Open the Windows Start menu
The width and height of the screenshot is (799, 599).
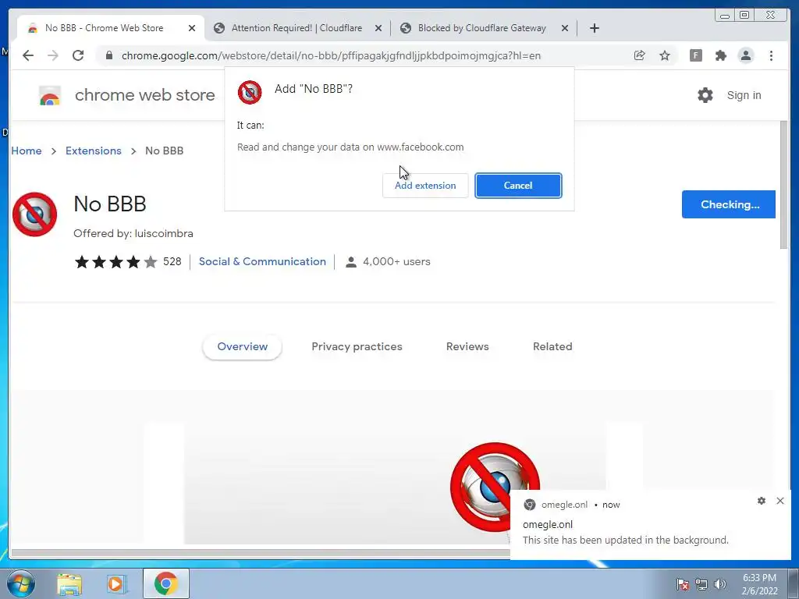(21, 583)
